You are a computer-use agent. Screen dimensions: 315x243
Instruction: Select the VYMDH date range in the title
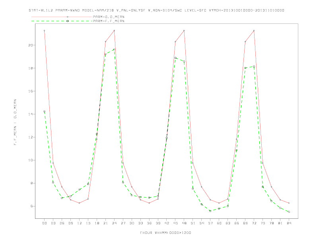coord(247,10)
